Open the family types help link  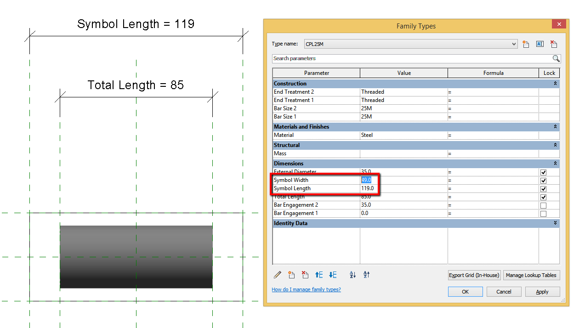tap(306, 289)
